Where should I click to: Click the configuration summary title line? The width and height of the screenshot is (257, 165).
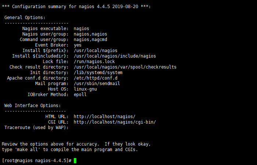coord(76,7)
